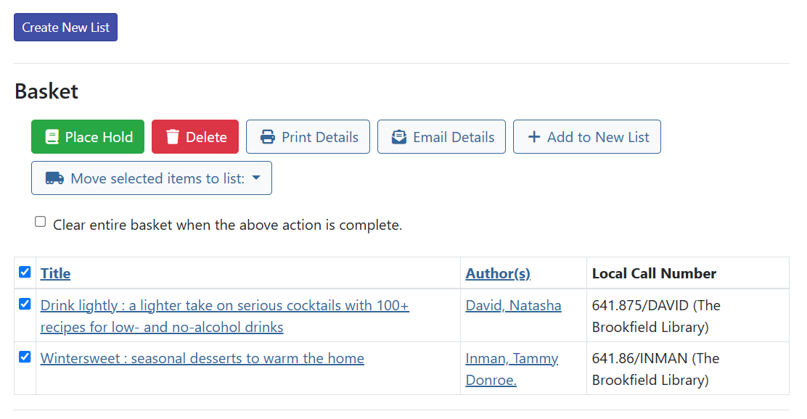
Task: Click the printer icon on Print Details
Action: click(268, 137)
